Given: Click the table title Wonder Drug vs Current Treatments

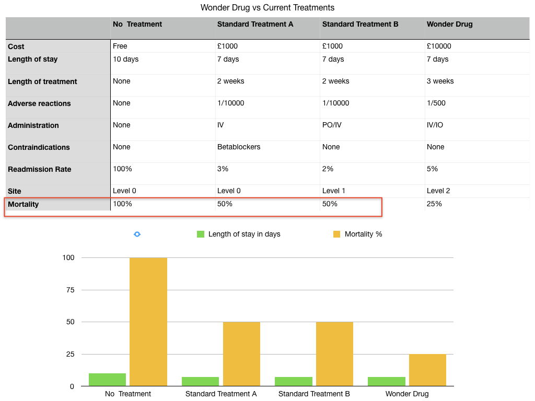Looking at the screenshot, I should pyautogui.click(x=267, y=7).
